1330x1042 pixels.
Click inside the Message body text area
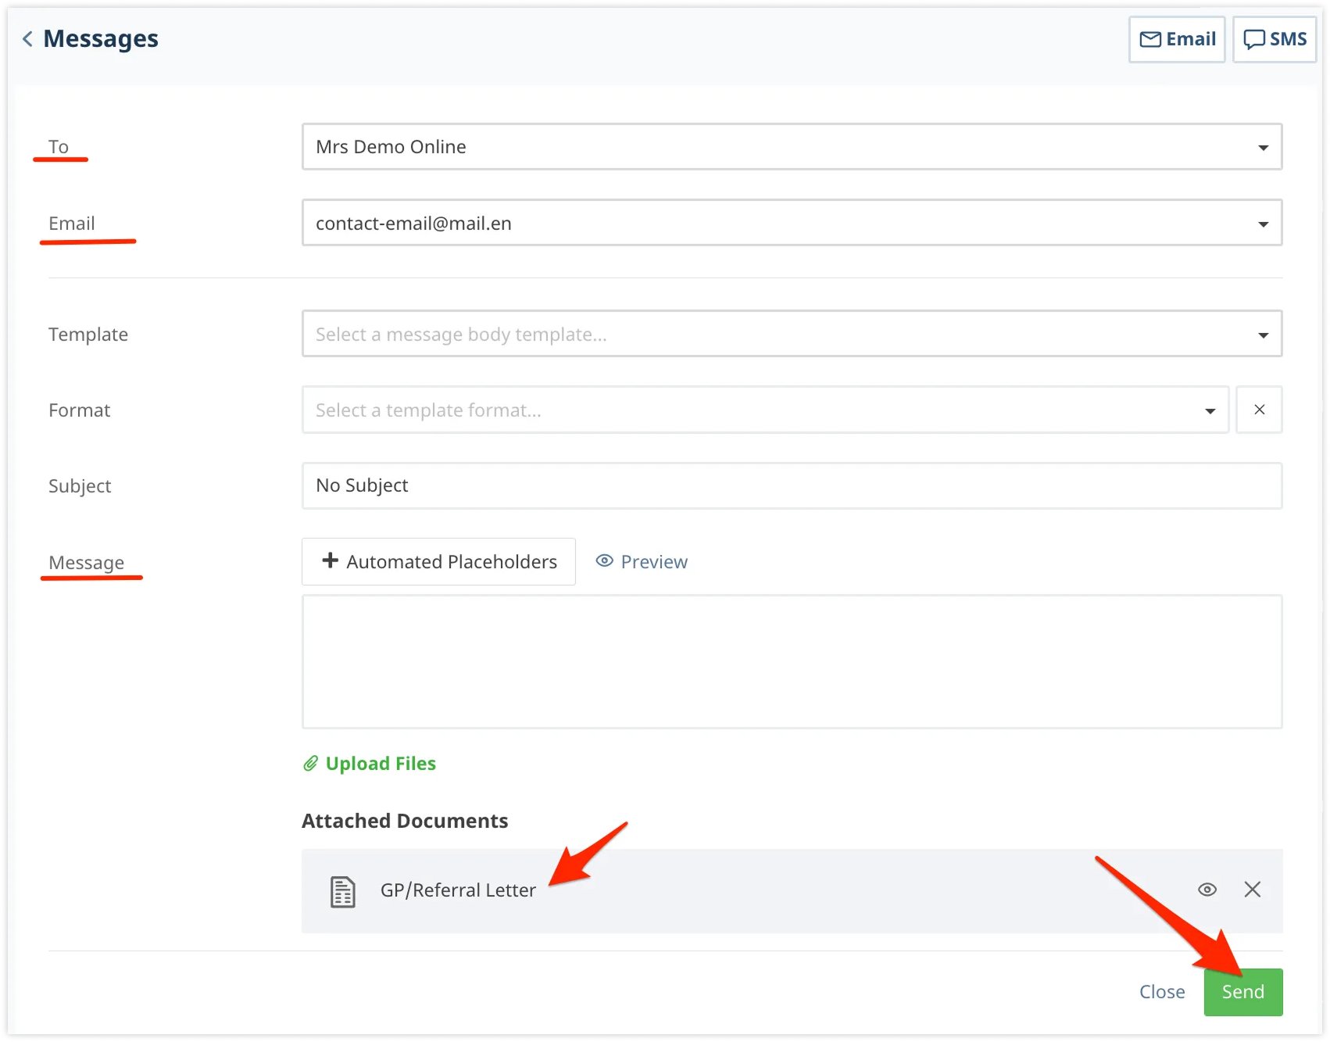[x=791, y=661]
